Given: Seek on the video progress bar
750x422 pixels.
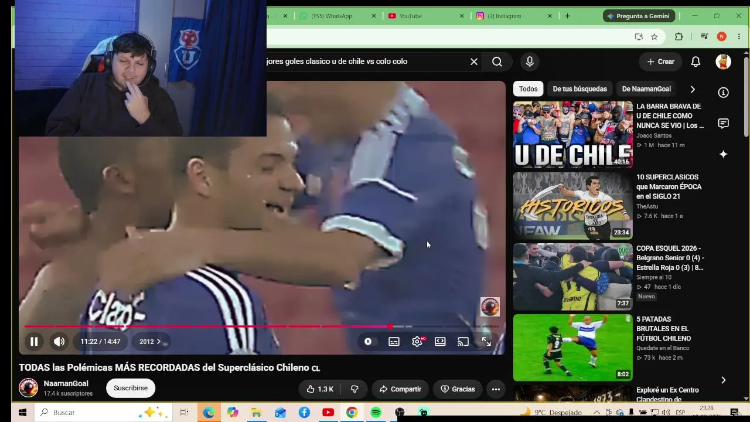Looking at the screenshot, I should pyautogui.click(x=262, y=326).
